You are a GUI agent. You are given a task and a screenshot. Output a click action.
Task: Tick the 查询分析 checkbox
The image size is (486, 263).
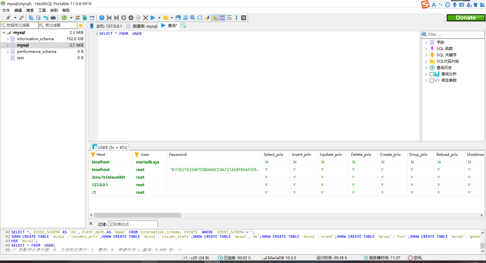pyautogui.click(x=432, y=74)
